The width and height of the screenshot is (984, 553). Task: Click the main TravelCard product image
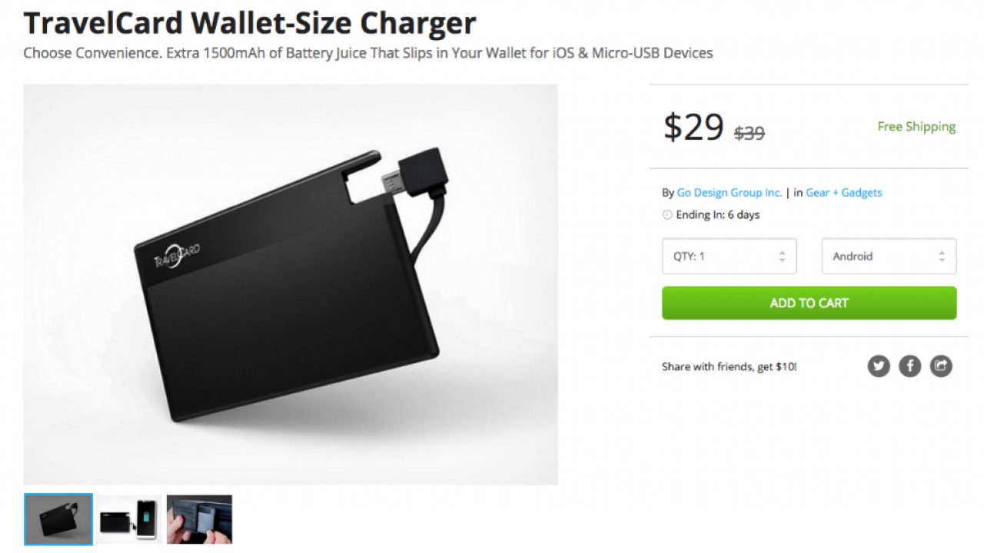291,284
